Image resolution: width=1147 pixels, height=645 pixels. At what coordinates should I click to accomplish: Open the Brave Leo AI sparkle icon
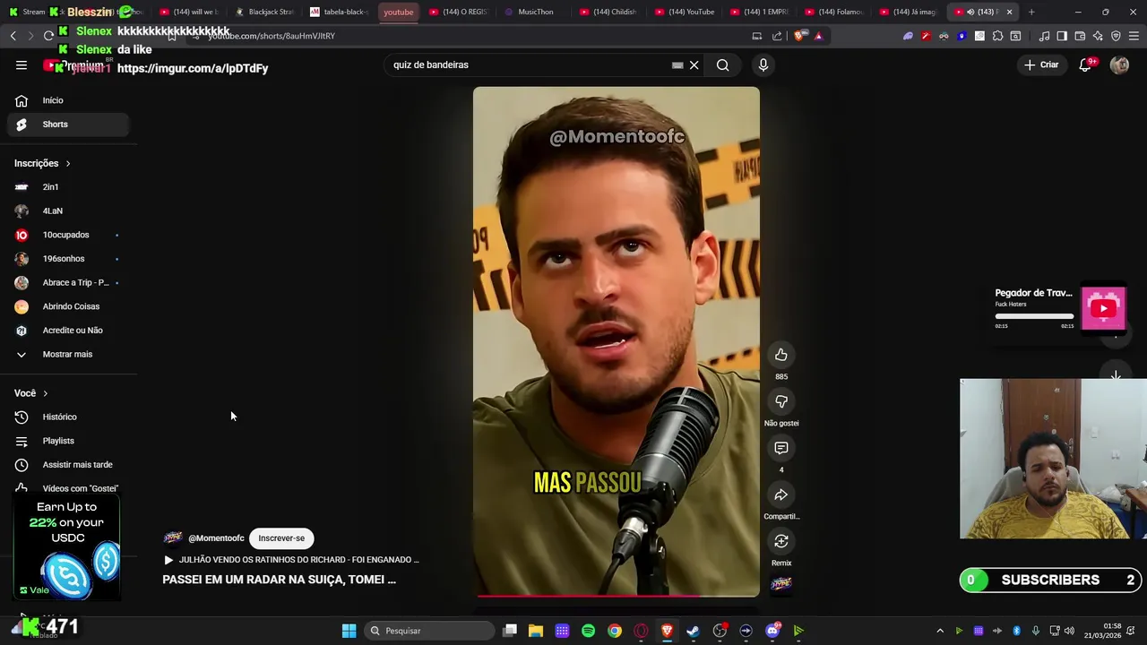pyautogui.click(x=1098, y=36)
